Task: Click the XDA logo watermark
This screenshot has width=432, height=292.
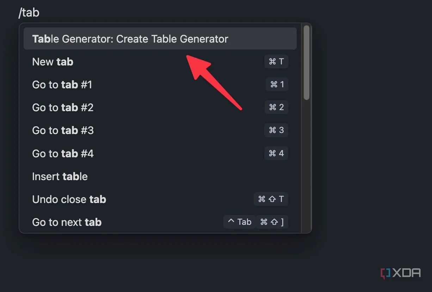Action: [x=401, y=273]
